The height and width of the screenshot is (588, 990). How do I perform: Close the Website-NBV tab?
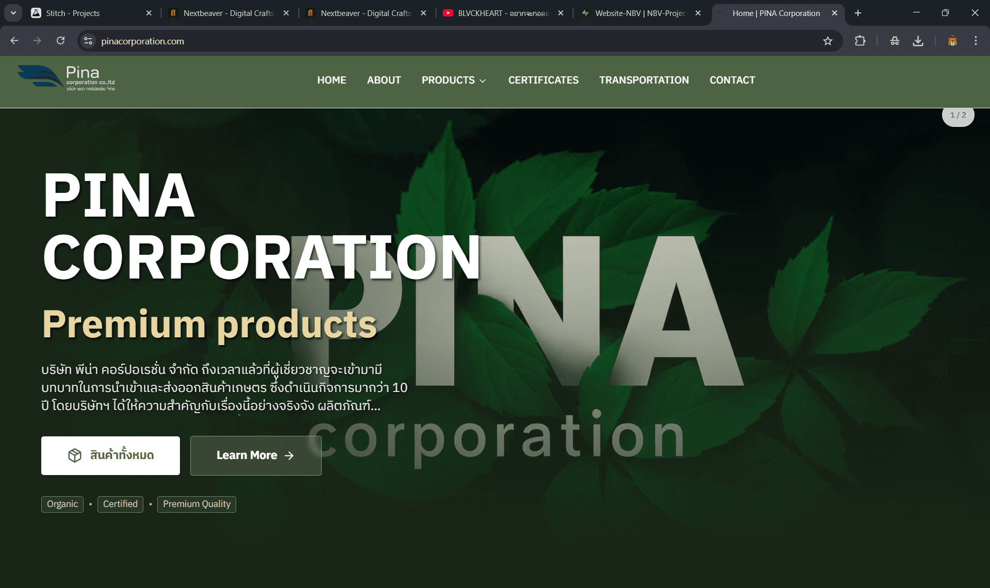698,13
